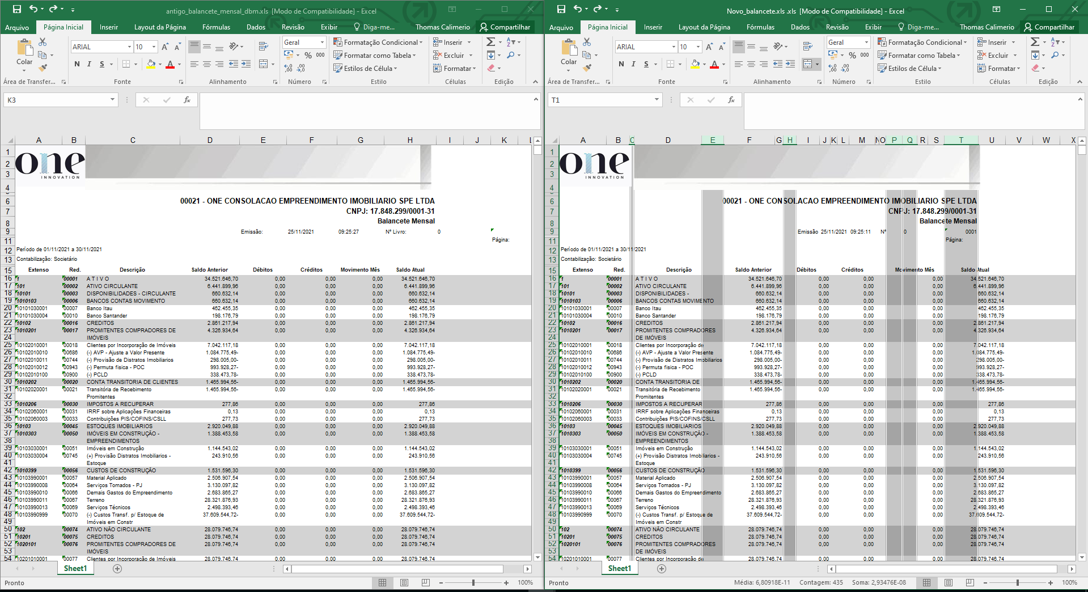Viewport: 1088px width, 592px height.
Task: Open Name Box dropdown showing K3
Action: 112,100
